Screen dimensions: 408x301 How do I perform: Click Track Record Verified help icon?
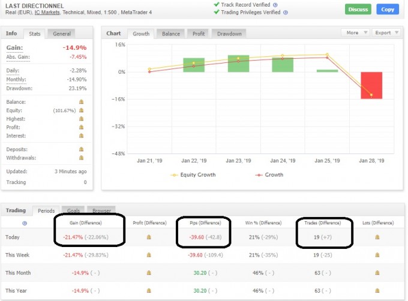click(x=275, y=5)
